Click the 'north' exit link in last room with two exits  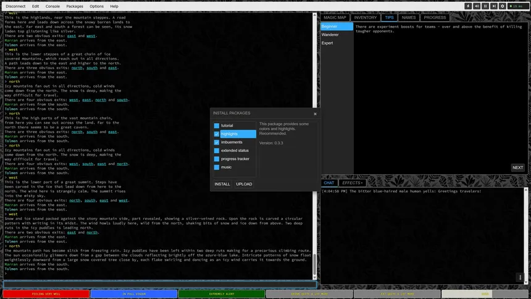tap(92, 232)
